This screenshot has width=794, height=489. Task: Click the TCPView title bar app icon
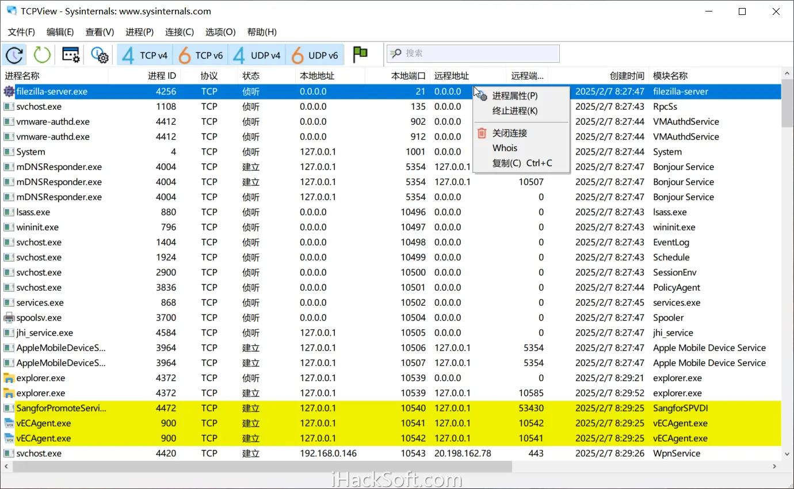coord(12,11)
